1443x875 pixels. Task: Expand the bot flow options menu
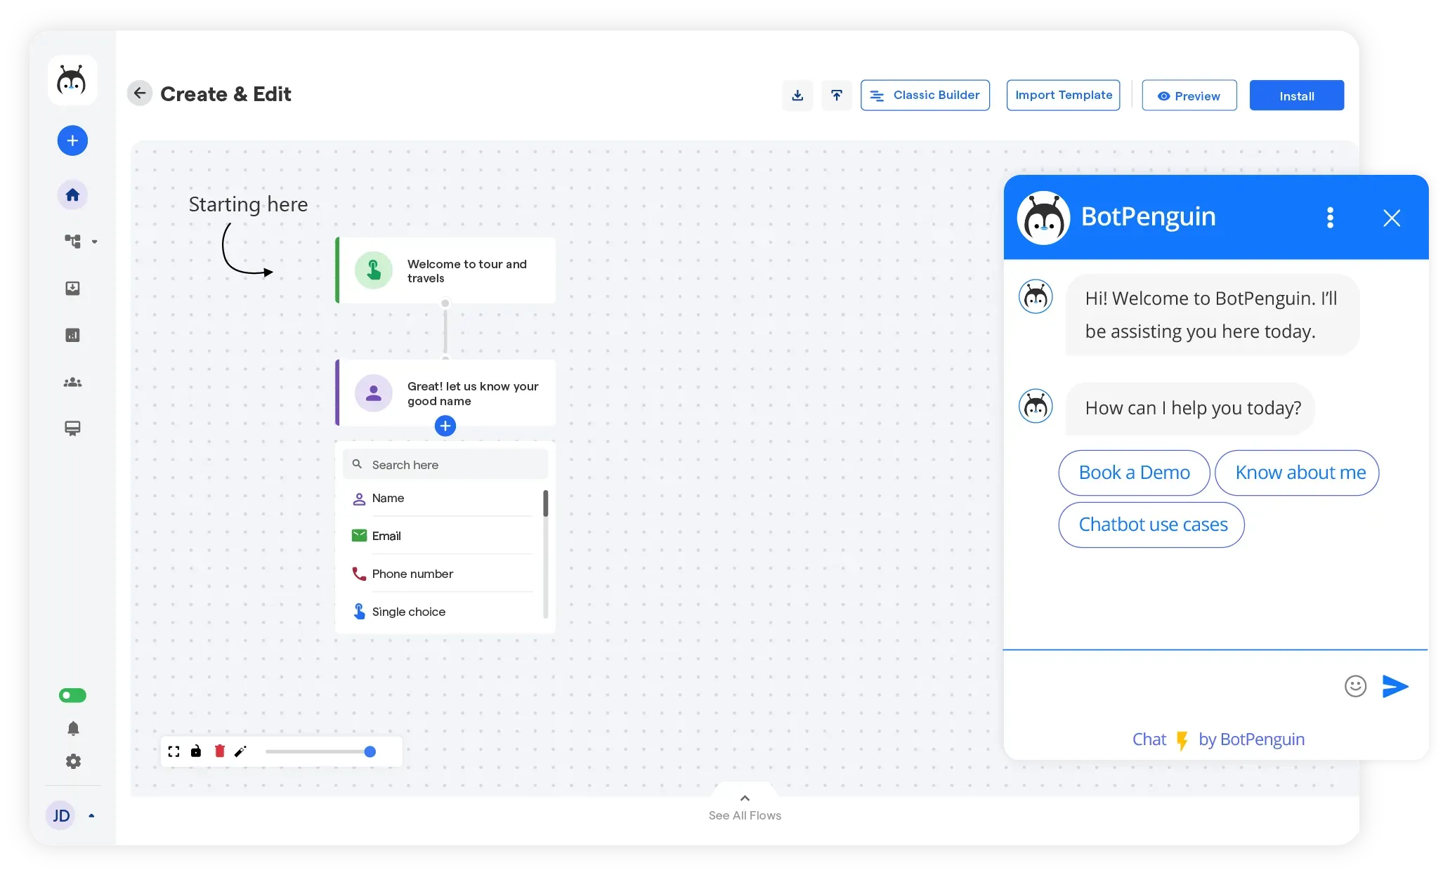(x=444, y=426)
